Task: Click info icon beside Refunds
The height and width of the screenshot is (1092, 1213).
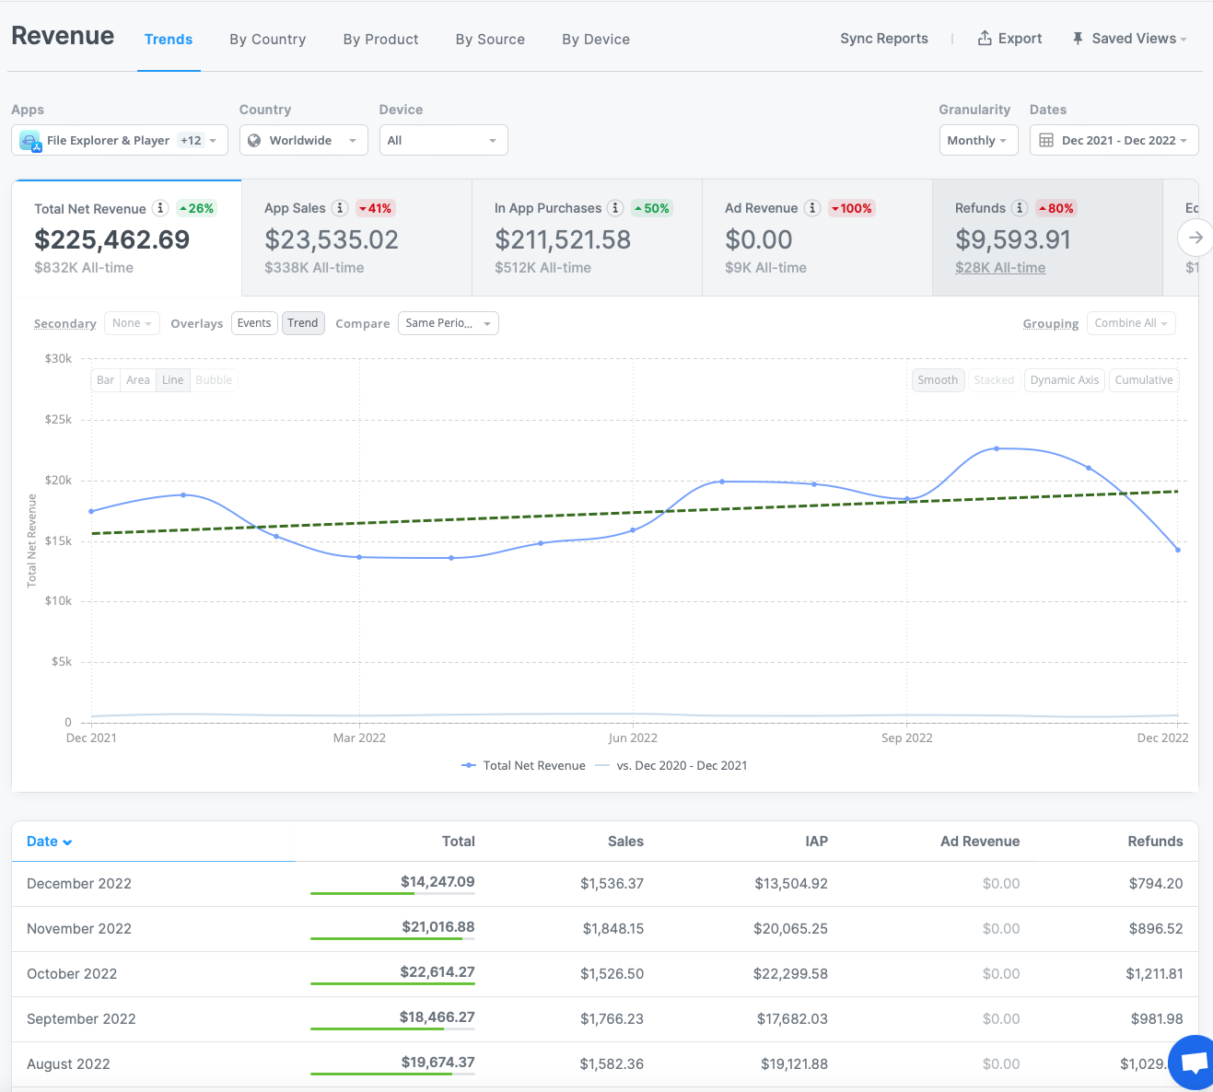Action: [1020, 208]
